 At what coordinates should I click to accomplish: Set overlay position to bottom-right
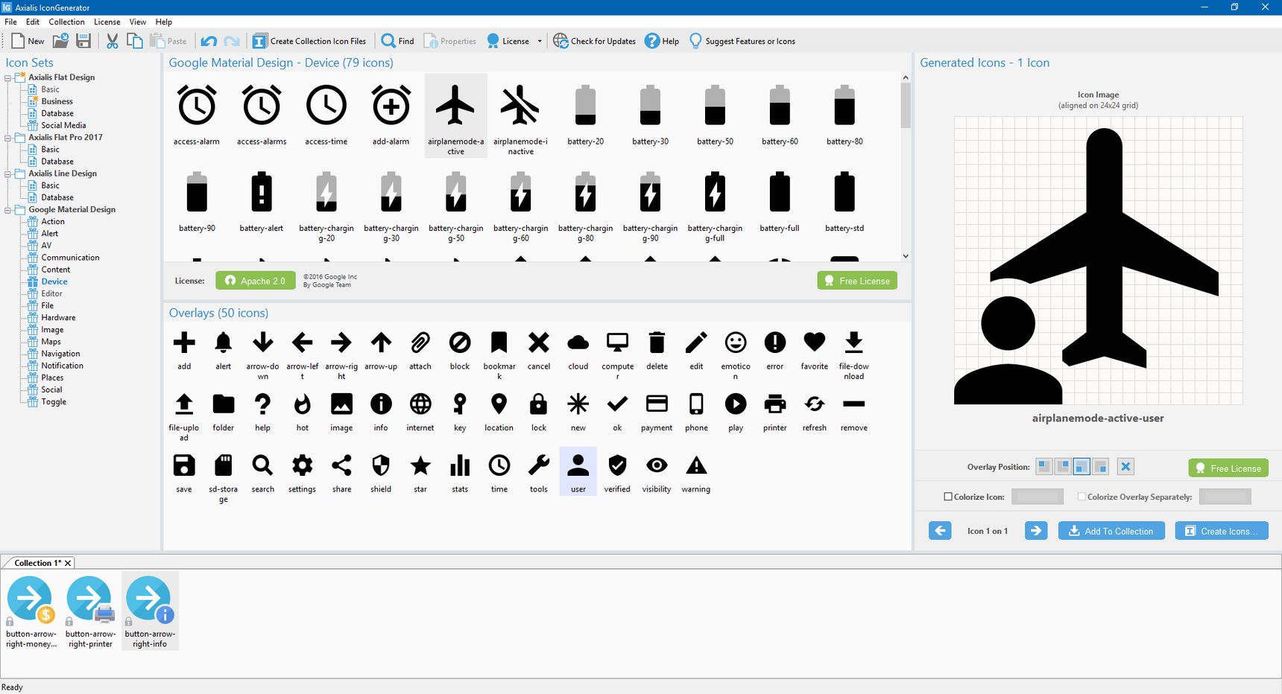1100,467
